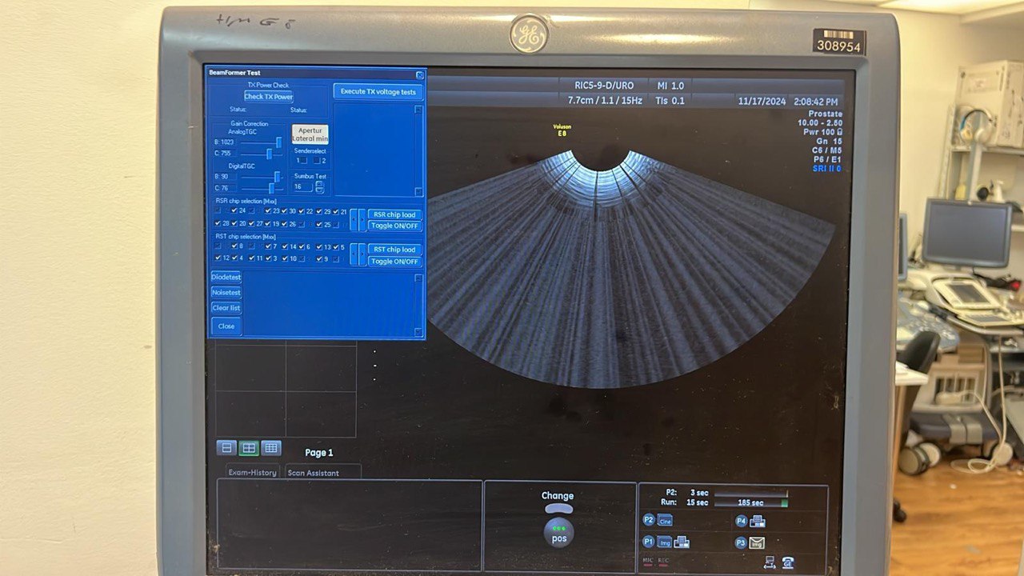Open the Exam-History tab

(x=252, y=472)
